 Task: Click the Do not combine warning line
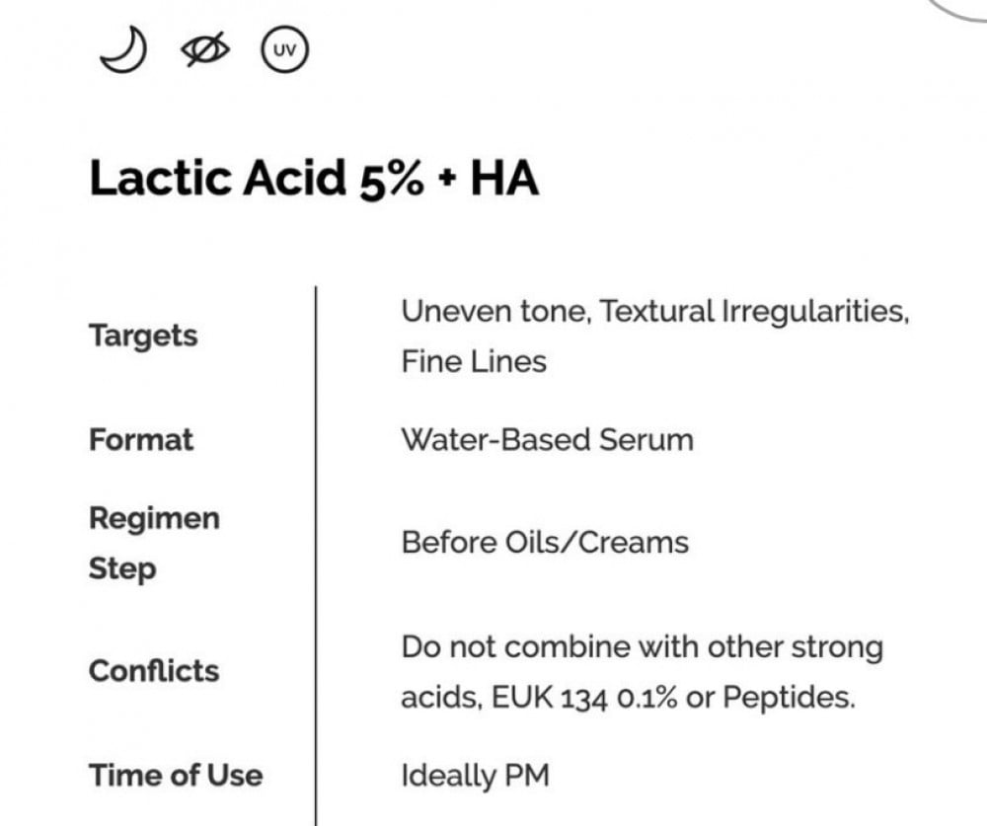click(x=642, y=647)
